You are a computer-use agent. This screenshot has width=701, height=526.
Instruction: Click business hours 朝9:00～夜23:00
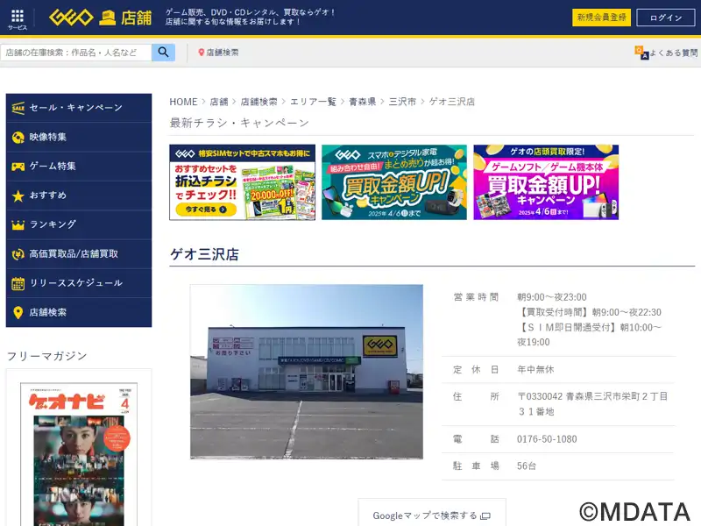click(552, 297)
